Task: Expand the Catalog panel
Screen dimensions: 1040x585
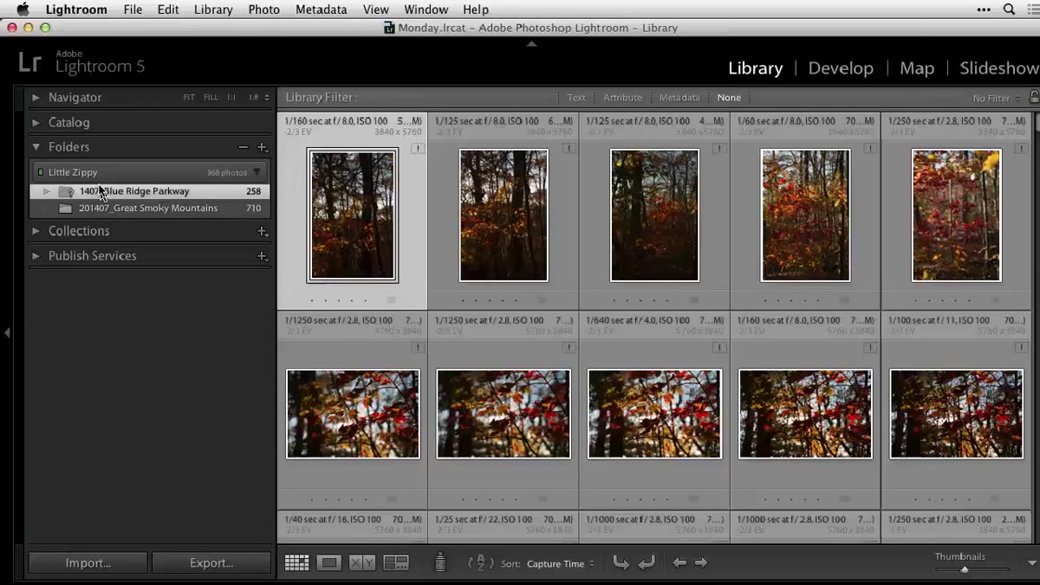Action: pyautogui.click(x=36, y=123)
